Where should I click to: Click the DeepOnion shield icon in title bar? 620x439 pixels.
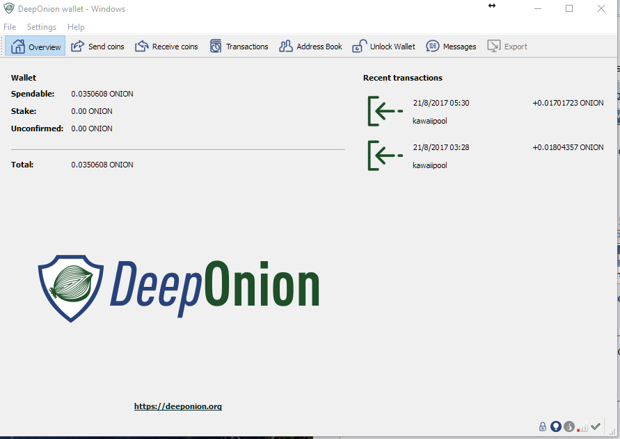tap(9, 8)
